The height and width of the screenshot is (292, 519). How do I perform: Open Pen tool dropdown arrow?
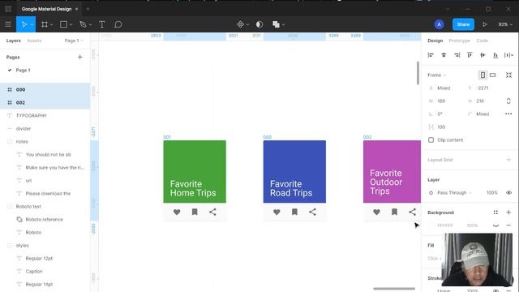point(90,24)
